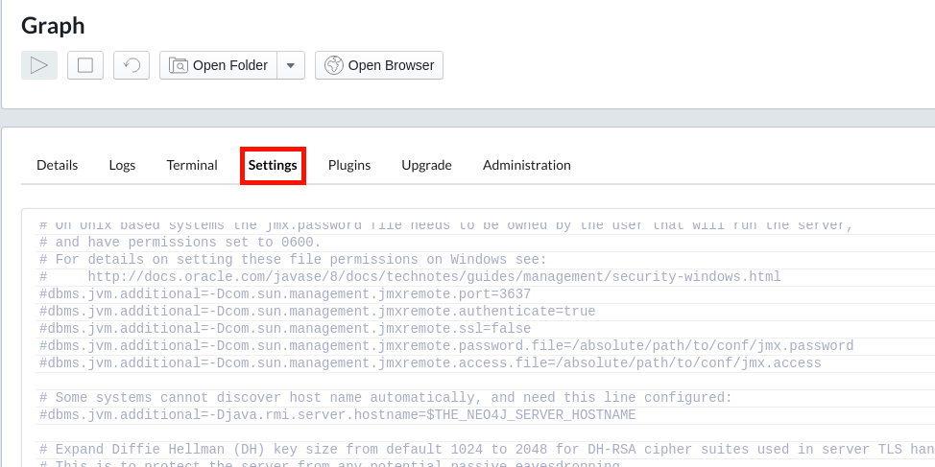Click the jmxremote.password.file setting line
This screenshot has width=935, height=467.
click(445, 346)
